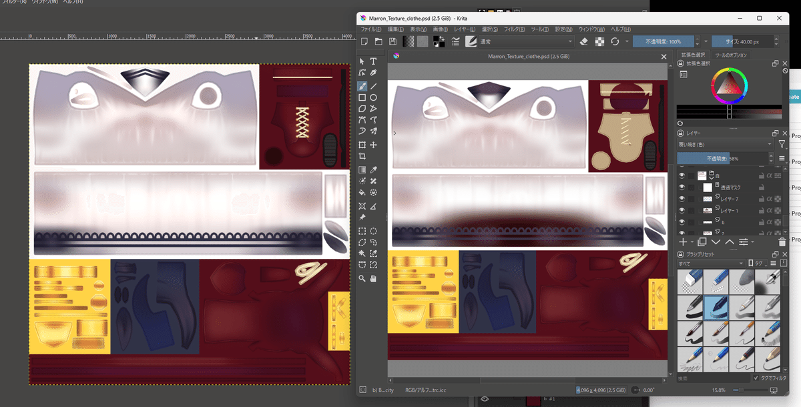This screenshot has height=407, width=801.
Task: Select the eraser brush preset thumbnail
Action: [x=691, y=280]
